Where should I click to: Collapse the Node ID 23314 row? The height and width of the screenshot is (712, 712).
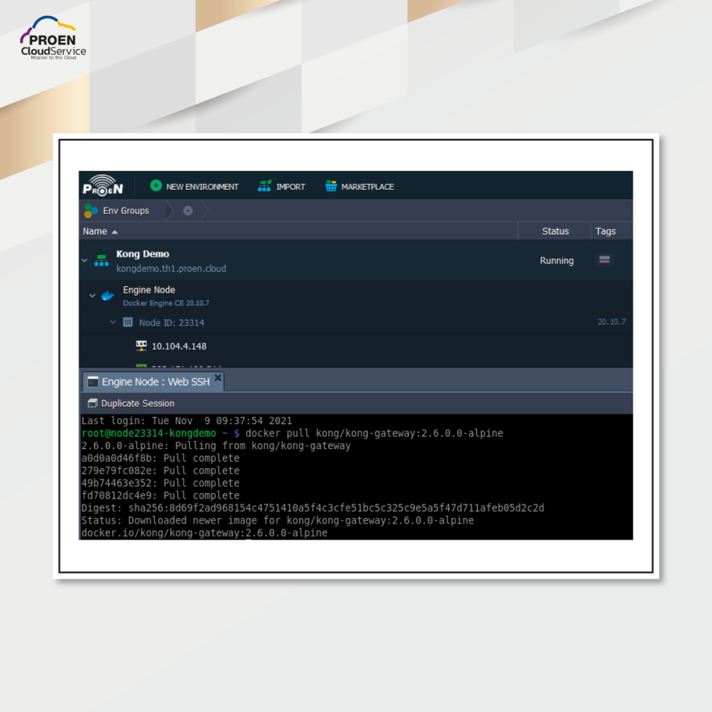pyautogui.click(x=113, y=322)
